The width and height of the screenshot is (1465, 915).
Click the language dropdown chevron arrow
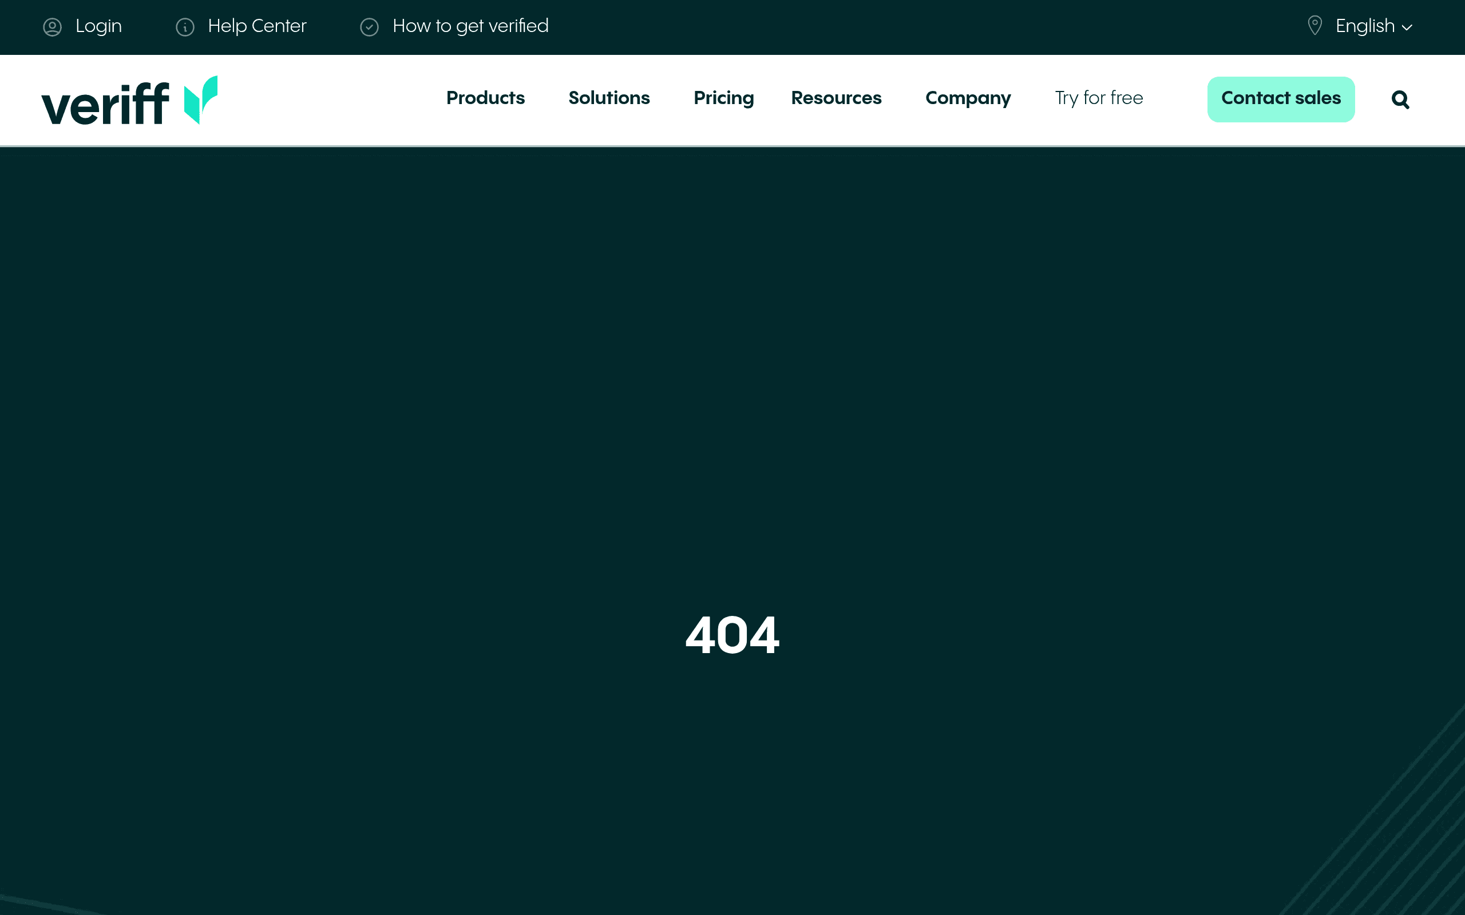coord(1407,28)
